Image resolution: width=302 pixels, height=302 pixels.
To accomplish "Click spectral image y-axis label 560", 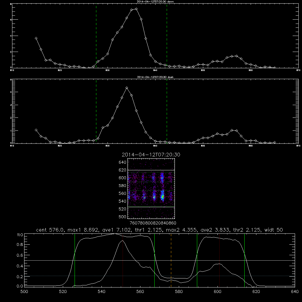I will pyautogui.click(x=123, y=193).
